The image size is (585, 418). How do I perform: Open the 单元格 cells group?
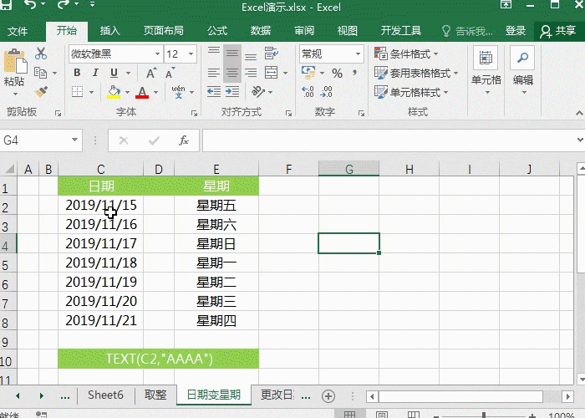pyautogui.click(x=486, y=71)
